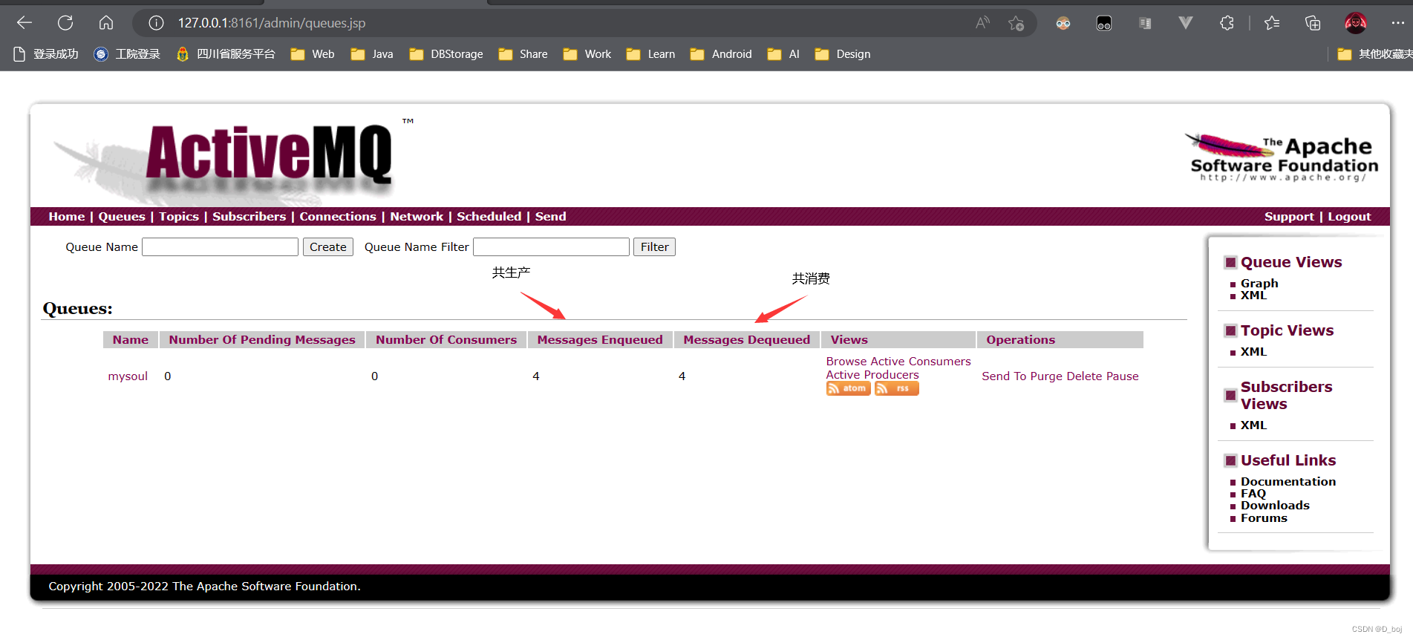
Task: Open the mysoul queue link
Action: pyautogui.click(x=128, y=376)
